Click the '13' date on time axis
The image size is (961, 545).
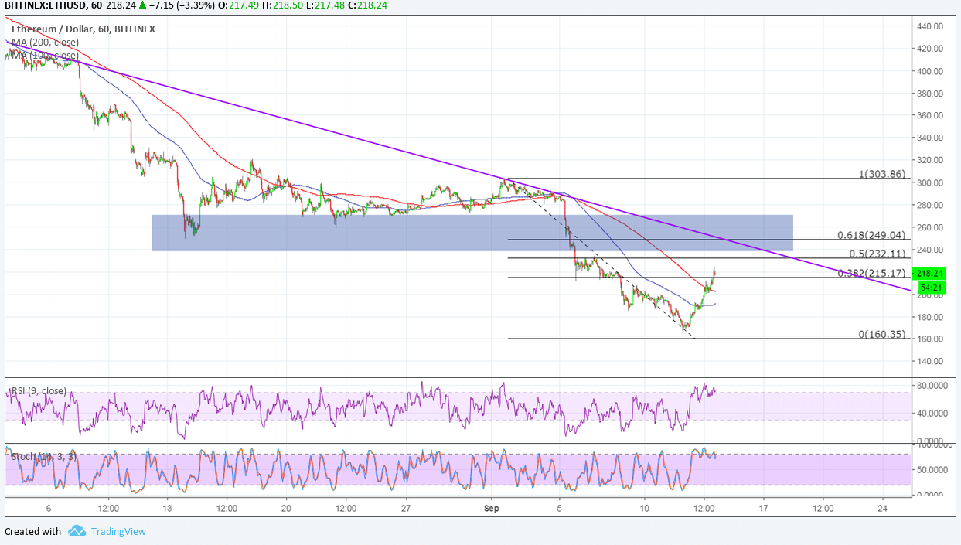click(167, 509)
